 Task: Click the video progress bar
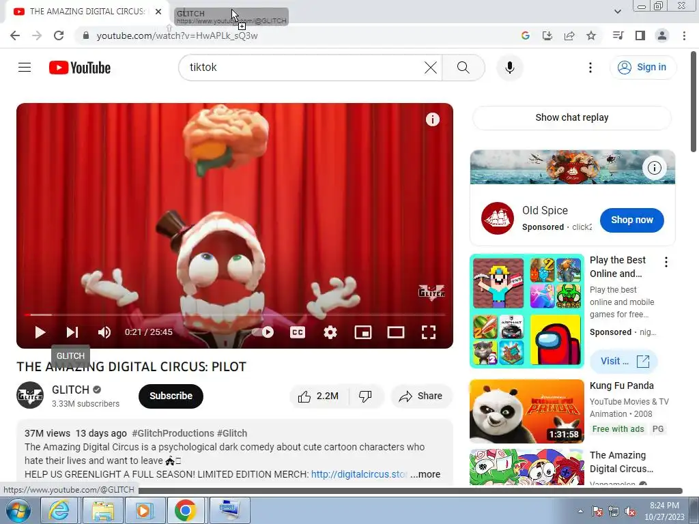pos(235,315)
